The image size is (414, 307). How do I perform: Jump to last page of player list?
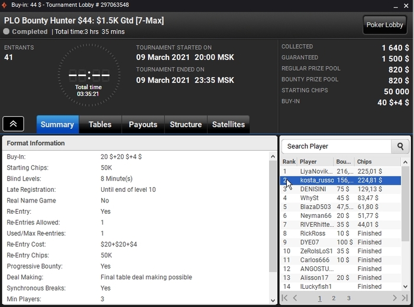405,298
